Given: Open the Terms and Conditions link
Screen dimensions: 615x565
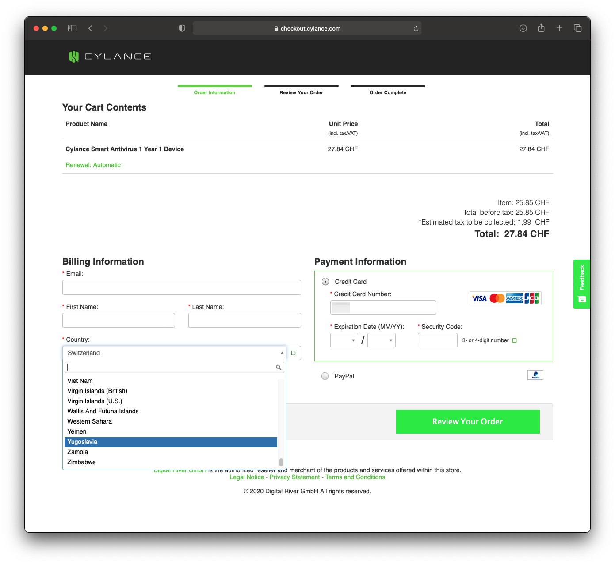Looking at the screenshot, I should coord(355,477).
